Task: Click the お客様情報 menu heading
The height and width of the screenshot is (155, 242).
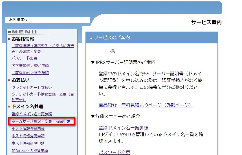Action: coord(23,39)
